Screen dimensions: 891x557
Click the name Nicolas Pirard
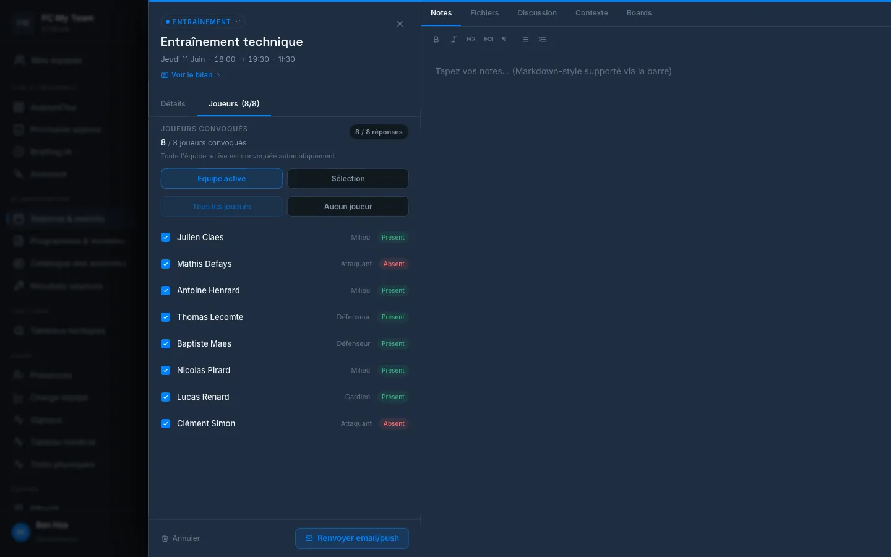pyautogui.click(x=203, y=371)
